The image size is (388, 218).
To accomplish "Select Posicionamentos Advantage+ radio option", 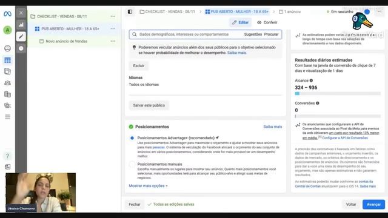I will pos(132,138).
